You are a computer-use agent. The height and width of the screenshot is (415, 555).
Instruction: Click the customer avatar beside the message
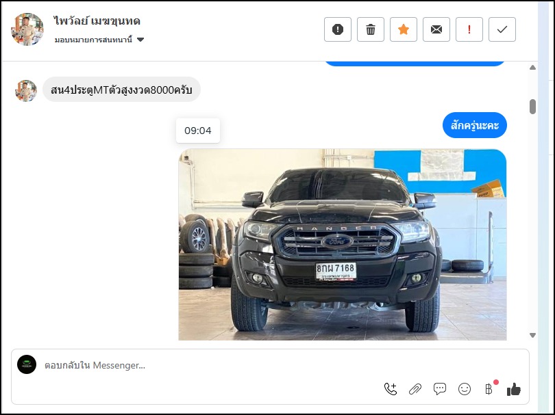[26, 91]
